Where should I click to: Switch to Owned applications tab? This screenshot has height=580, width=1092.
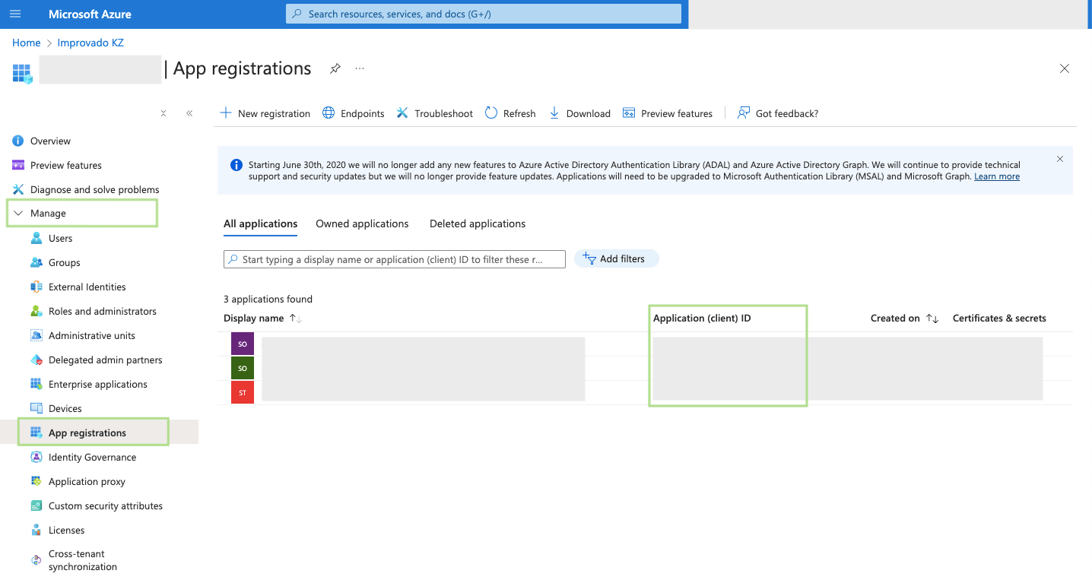(362, 223)
